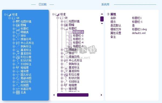Image resolution: width=162 pixels, height=103 pixels.
Task: Expand 图幅 node in loaded panel
Action: coord(14,25)
